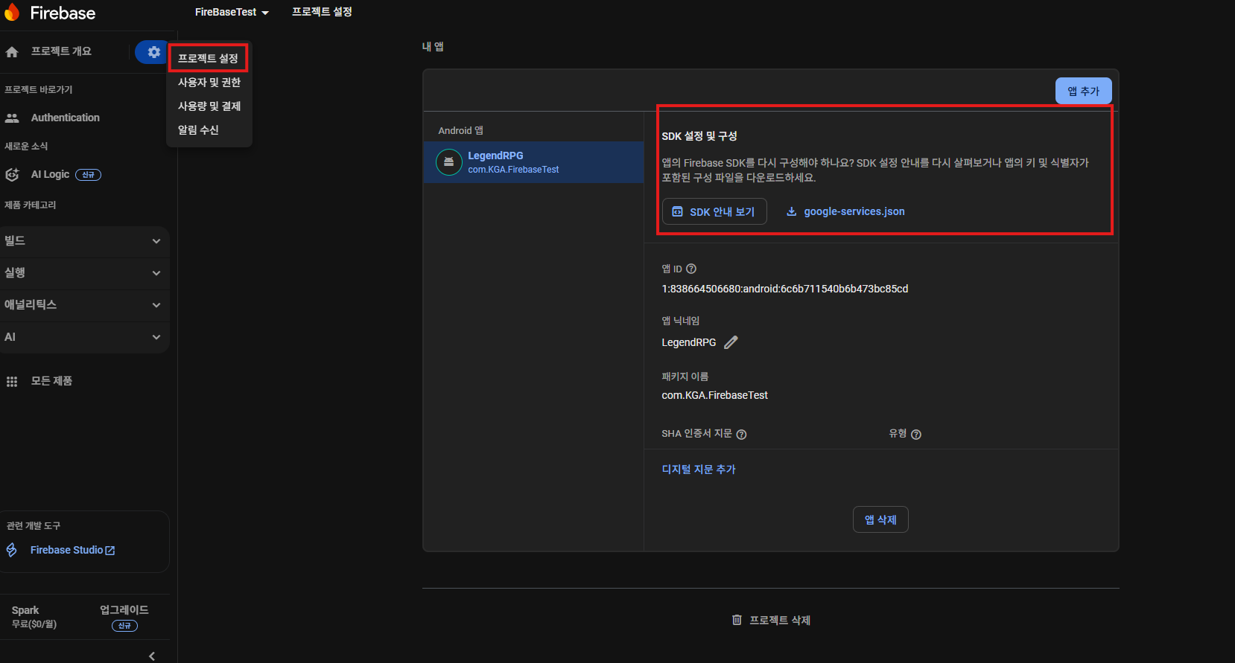The width and height of the screenshot is (1235, 663).
Task: Click the home icon for project overview
Action: point(12,52)
